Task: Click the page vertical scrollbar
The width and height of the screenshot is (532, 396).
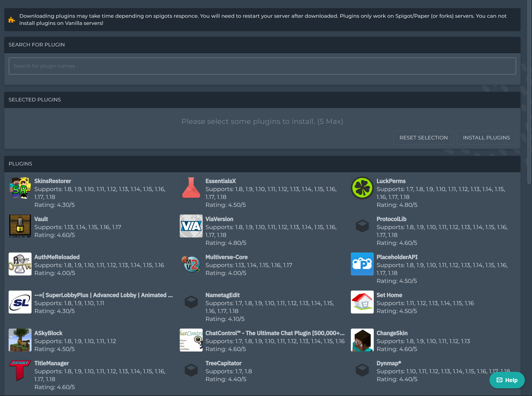Action: [x=529, y=92]
